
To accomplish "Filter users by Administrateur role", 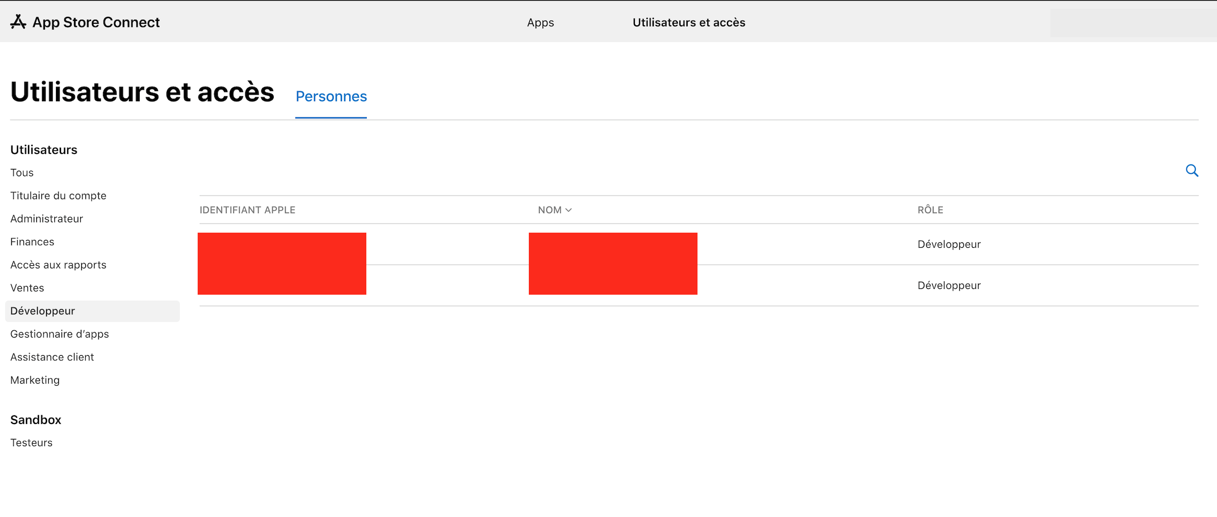I will 47,219.
